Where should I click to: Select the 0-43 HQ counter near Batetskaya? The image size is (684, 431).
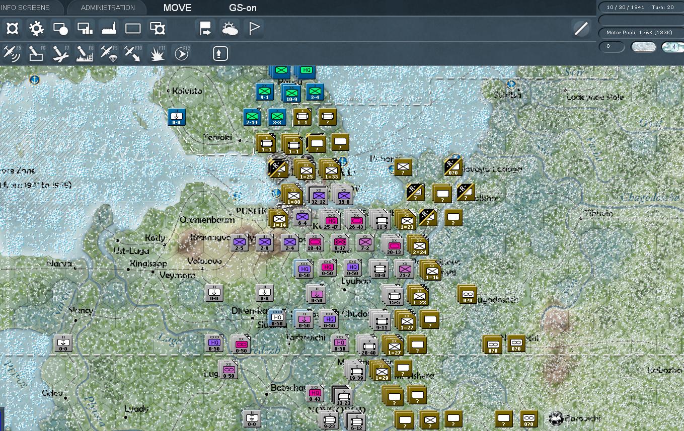tap(315, 393)
